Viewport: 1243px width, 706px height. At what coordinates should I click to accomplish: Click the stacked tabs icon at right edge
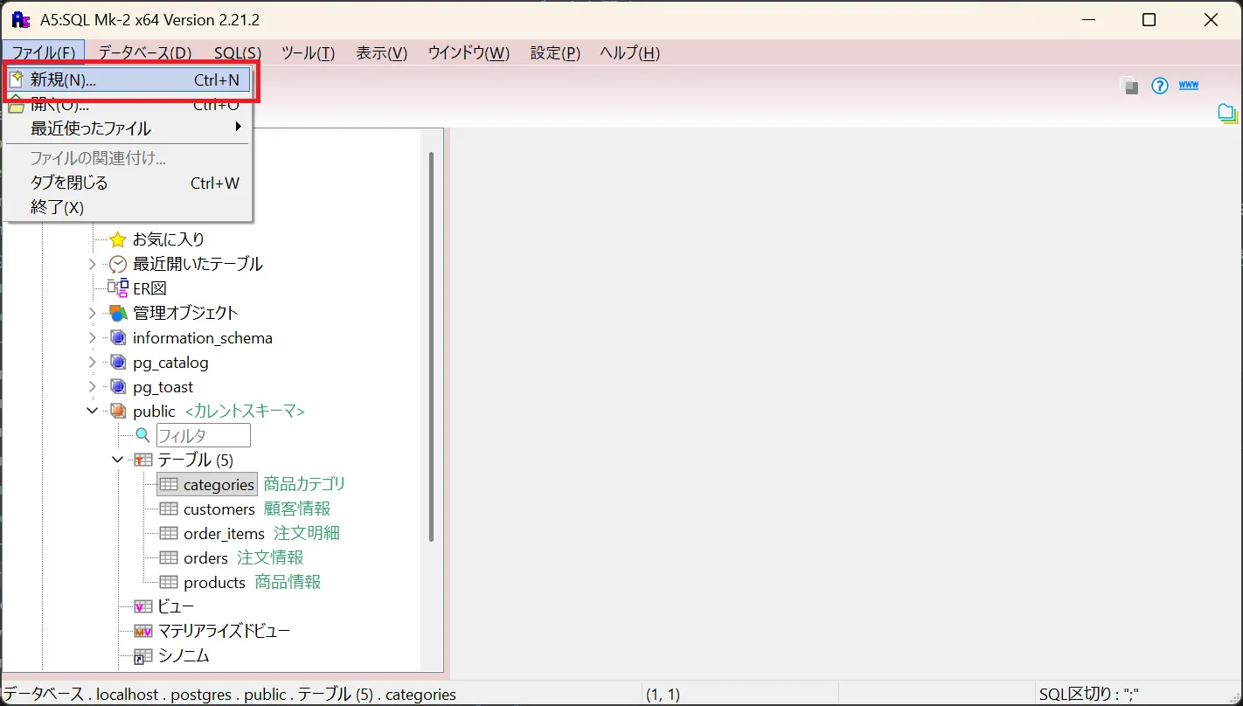point(1228,114)
